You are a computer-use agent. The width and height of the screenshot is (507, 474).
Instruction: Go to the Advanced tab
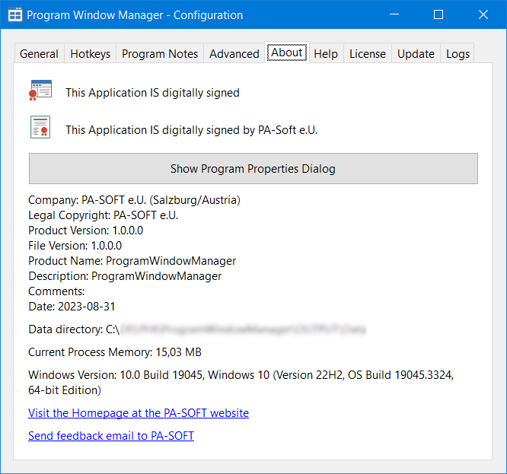point(234,53)
